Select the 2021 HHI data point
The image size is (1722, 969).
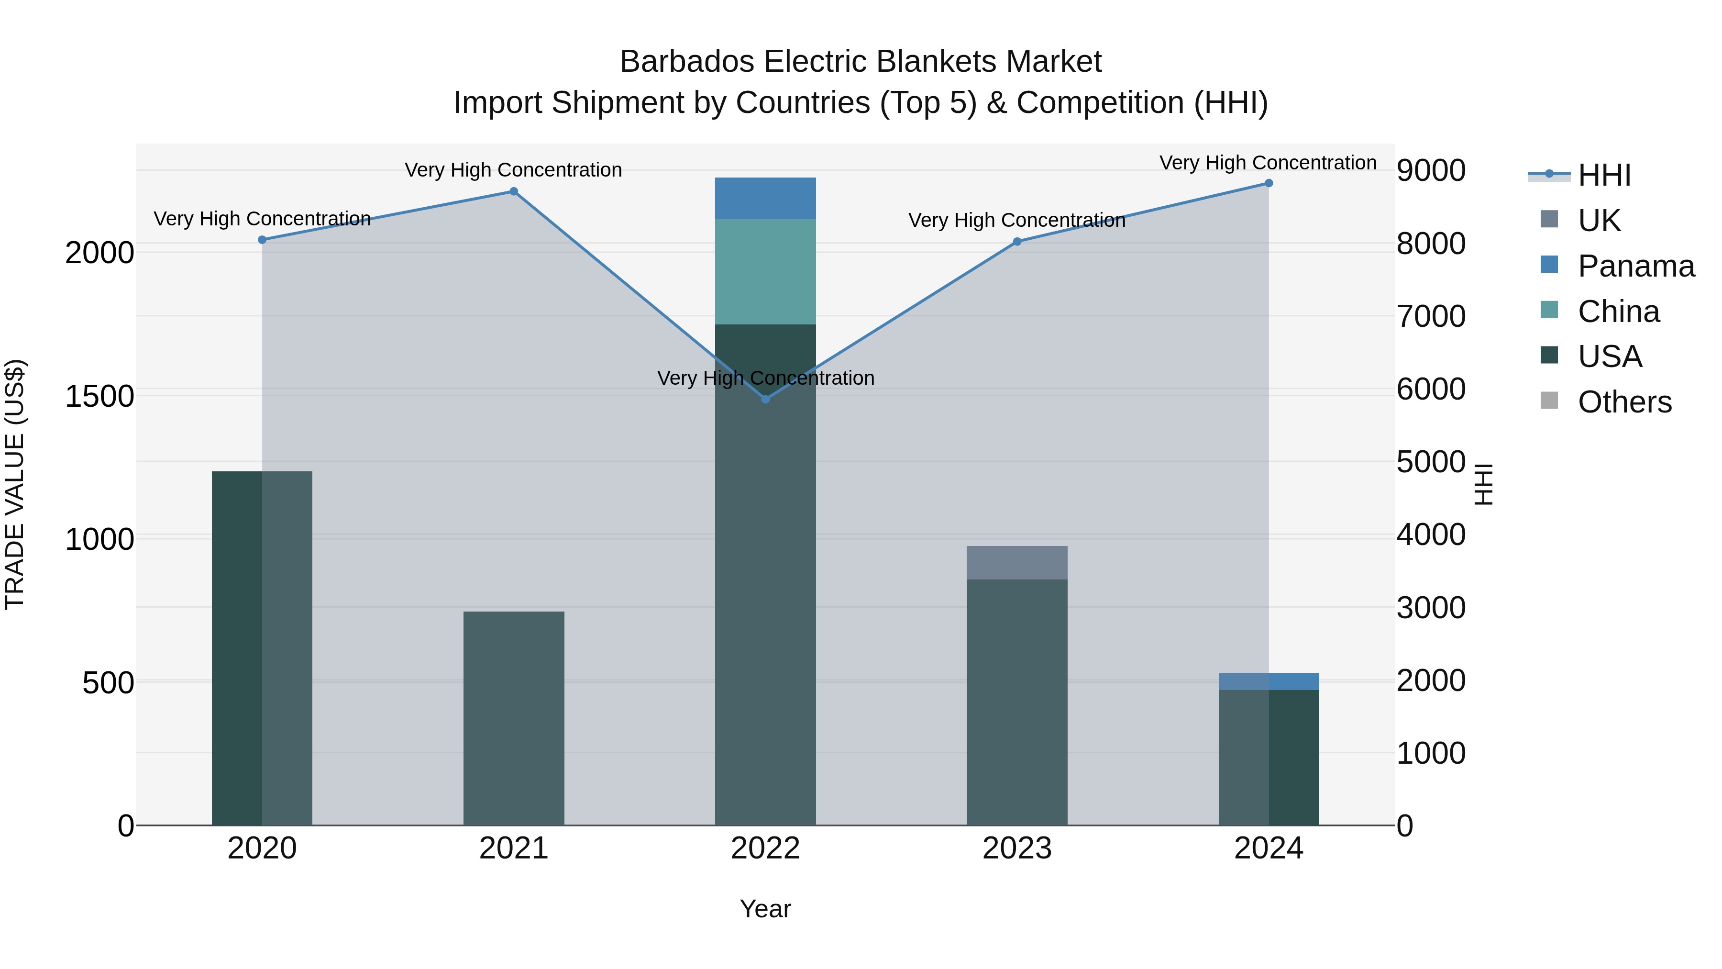tap(514, 191)
